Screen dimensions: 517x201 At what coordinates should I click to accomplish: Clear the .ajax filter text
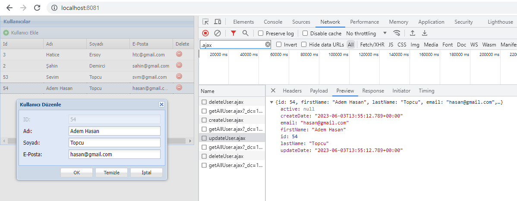(x=268, y=44)
